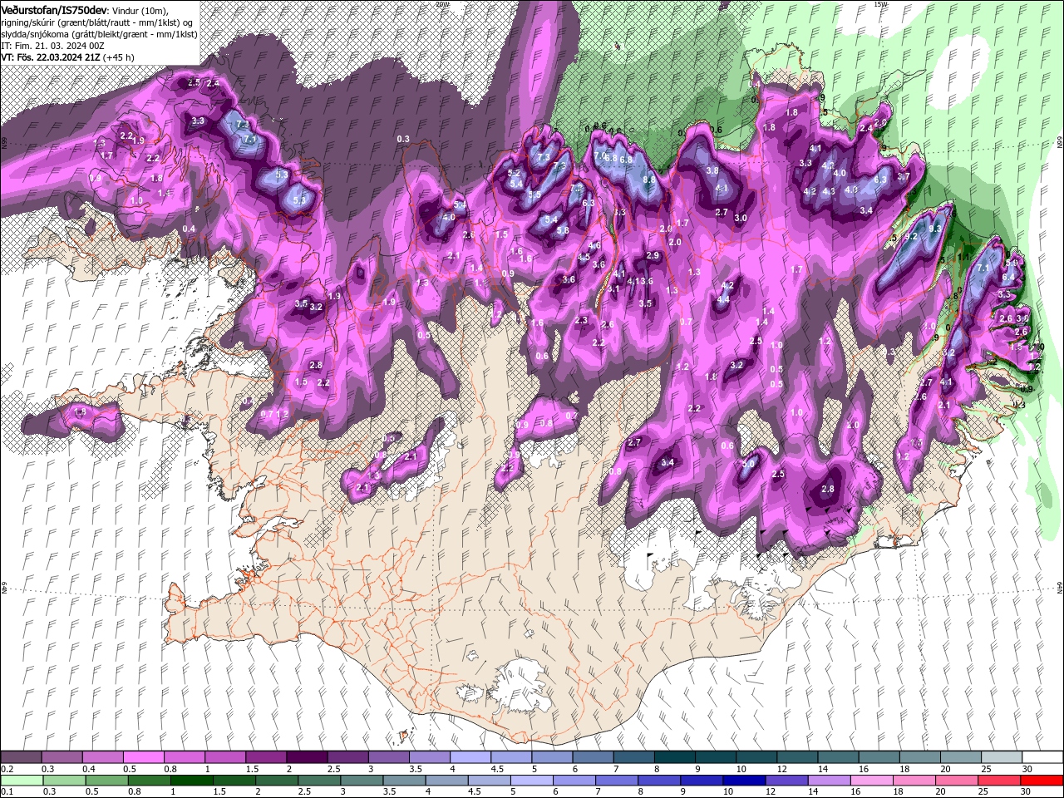The width and height of the screenshot is (1064, 798).
Task: Click the title text 'Veðurstofan/IS750dev'
Action: pos(53,9)
